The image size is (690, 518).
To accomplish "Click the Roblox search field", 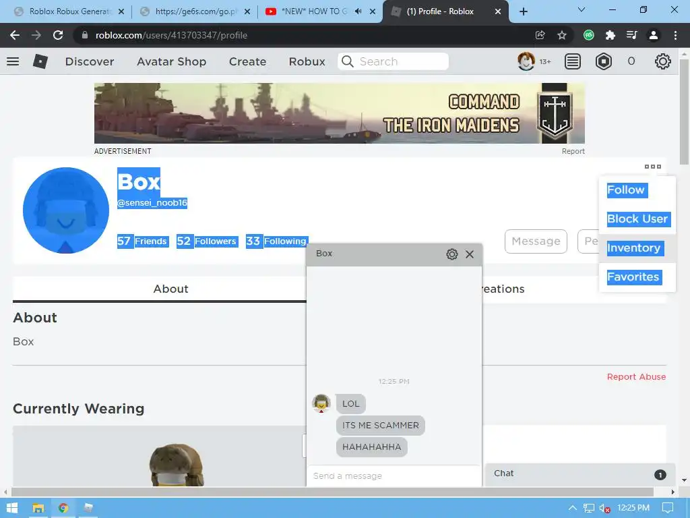I will click(393, 61).
